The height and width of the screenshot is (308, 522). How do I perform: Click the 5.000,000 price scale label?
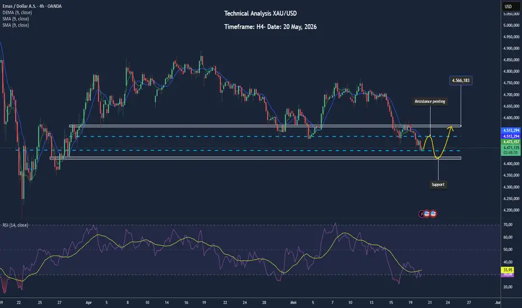[x=511, y=25]
